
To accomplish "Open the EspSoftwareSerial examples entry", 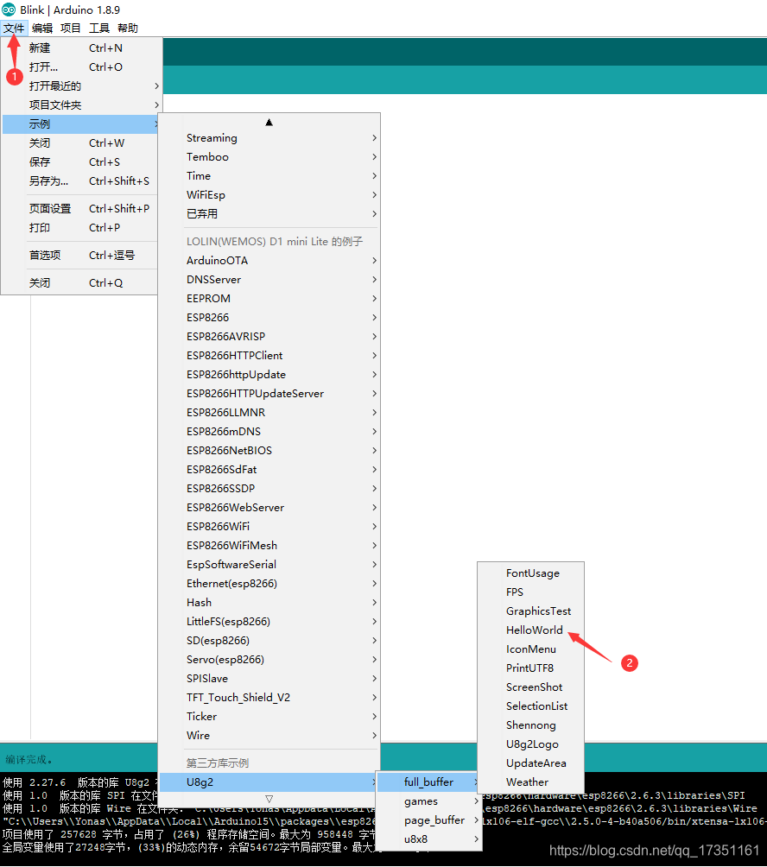I will pyautogui.click(x=269, y=565).
